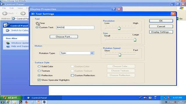This screenshot has height=104, width=186.
Task: Toggle Show Specular Highlights checkbox
Action: [39, 80]
